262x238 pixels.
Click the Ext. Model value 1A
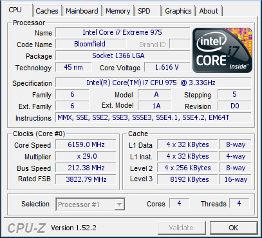(154, 106)
